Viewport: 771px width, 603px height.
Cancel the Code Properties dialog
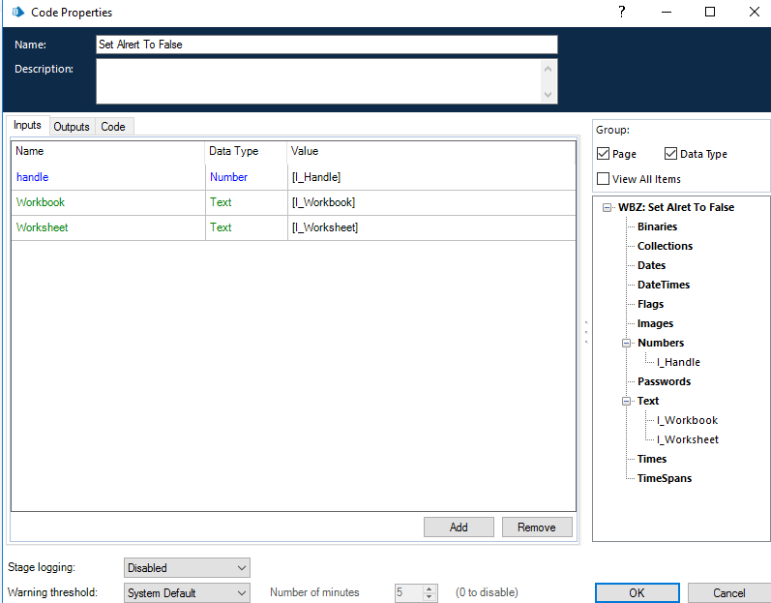pos(728,593)
